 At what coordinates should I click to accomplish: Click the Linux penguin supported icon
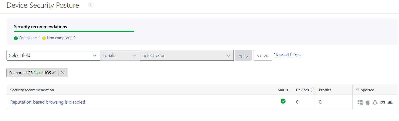(x=375, y=102)
